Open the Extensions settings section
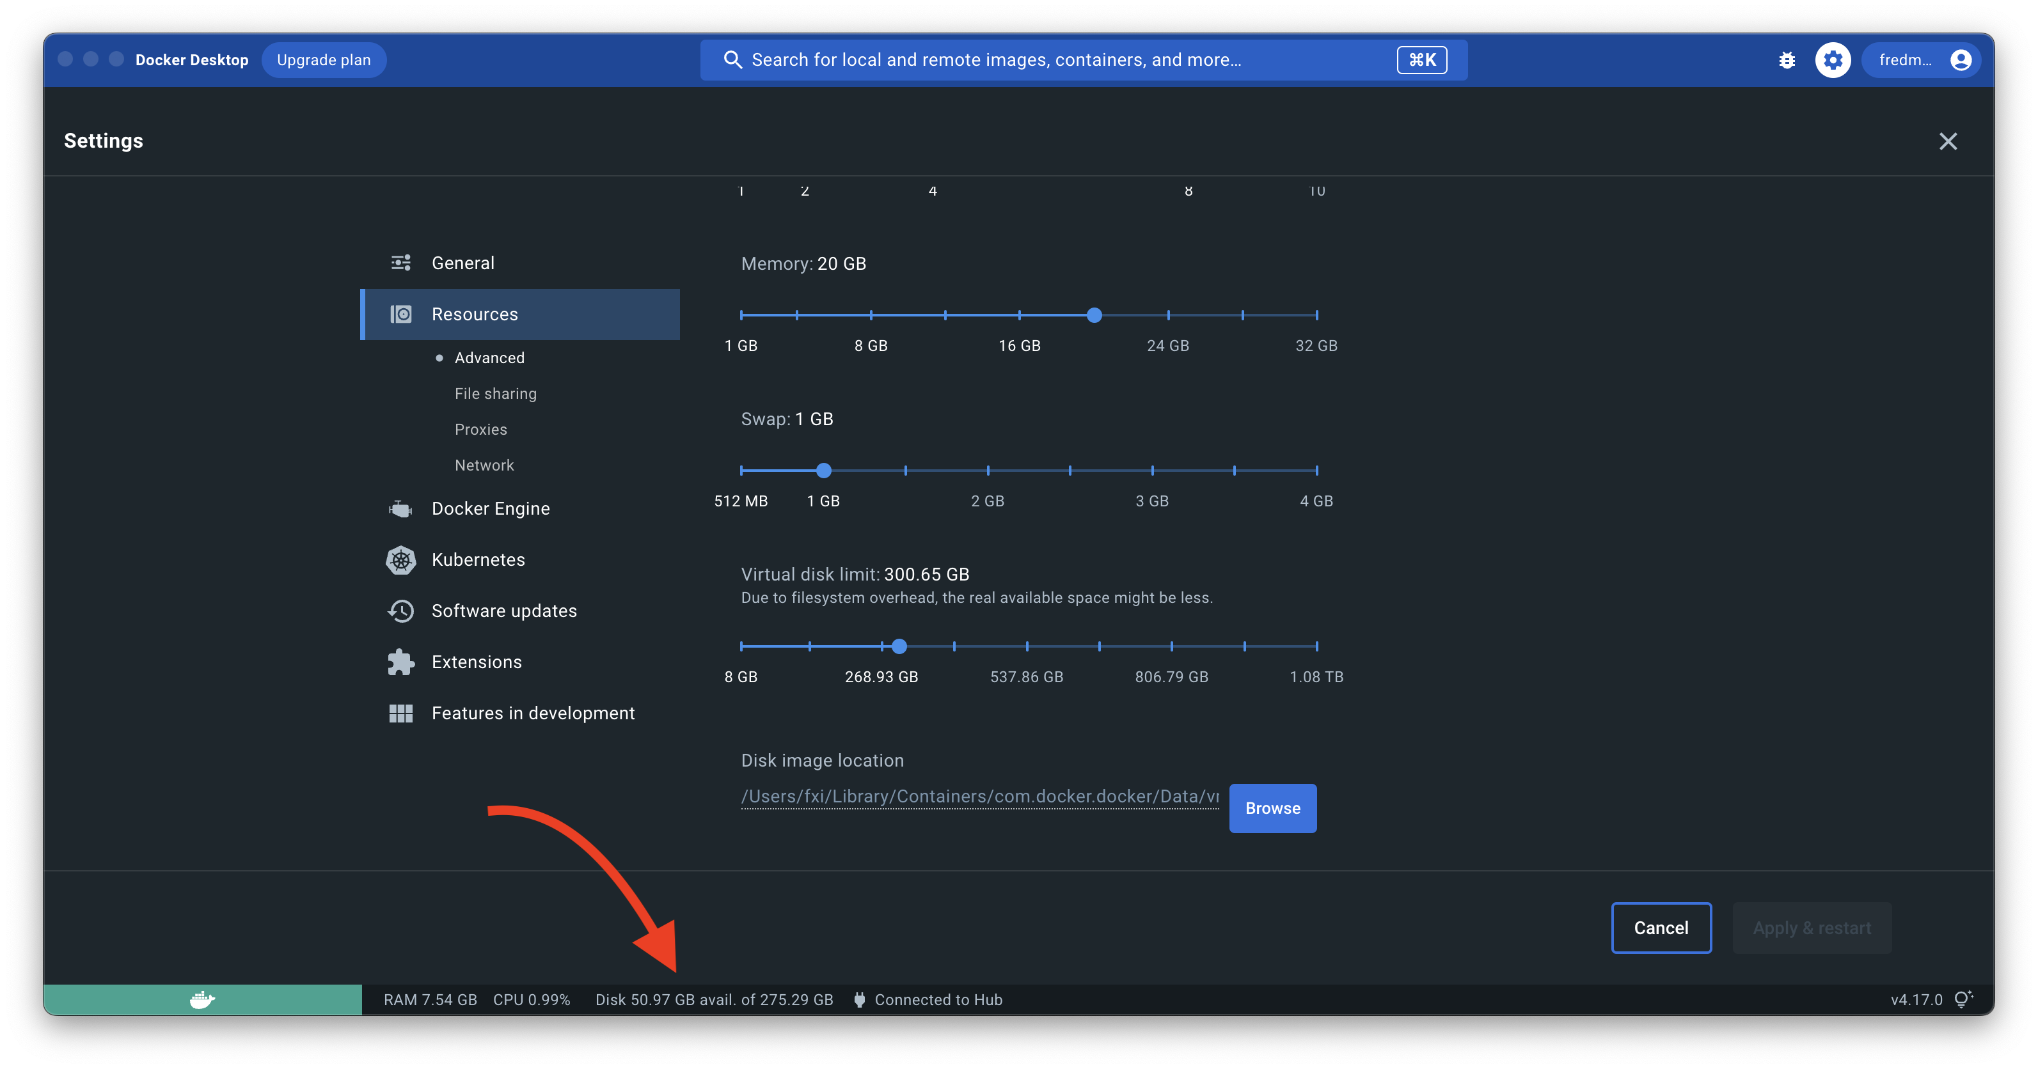2038x1069 pixels. click(477, 662)
